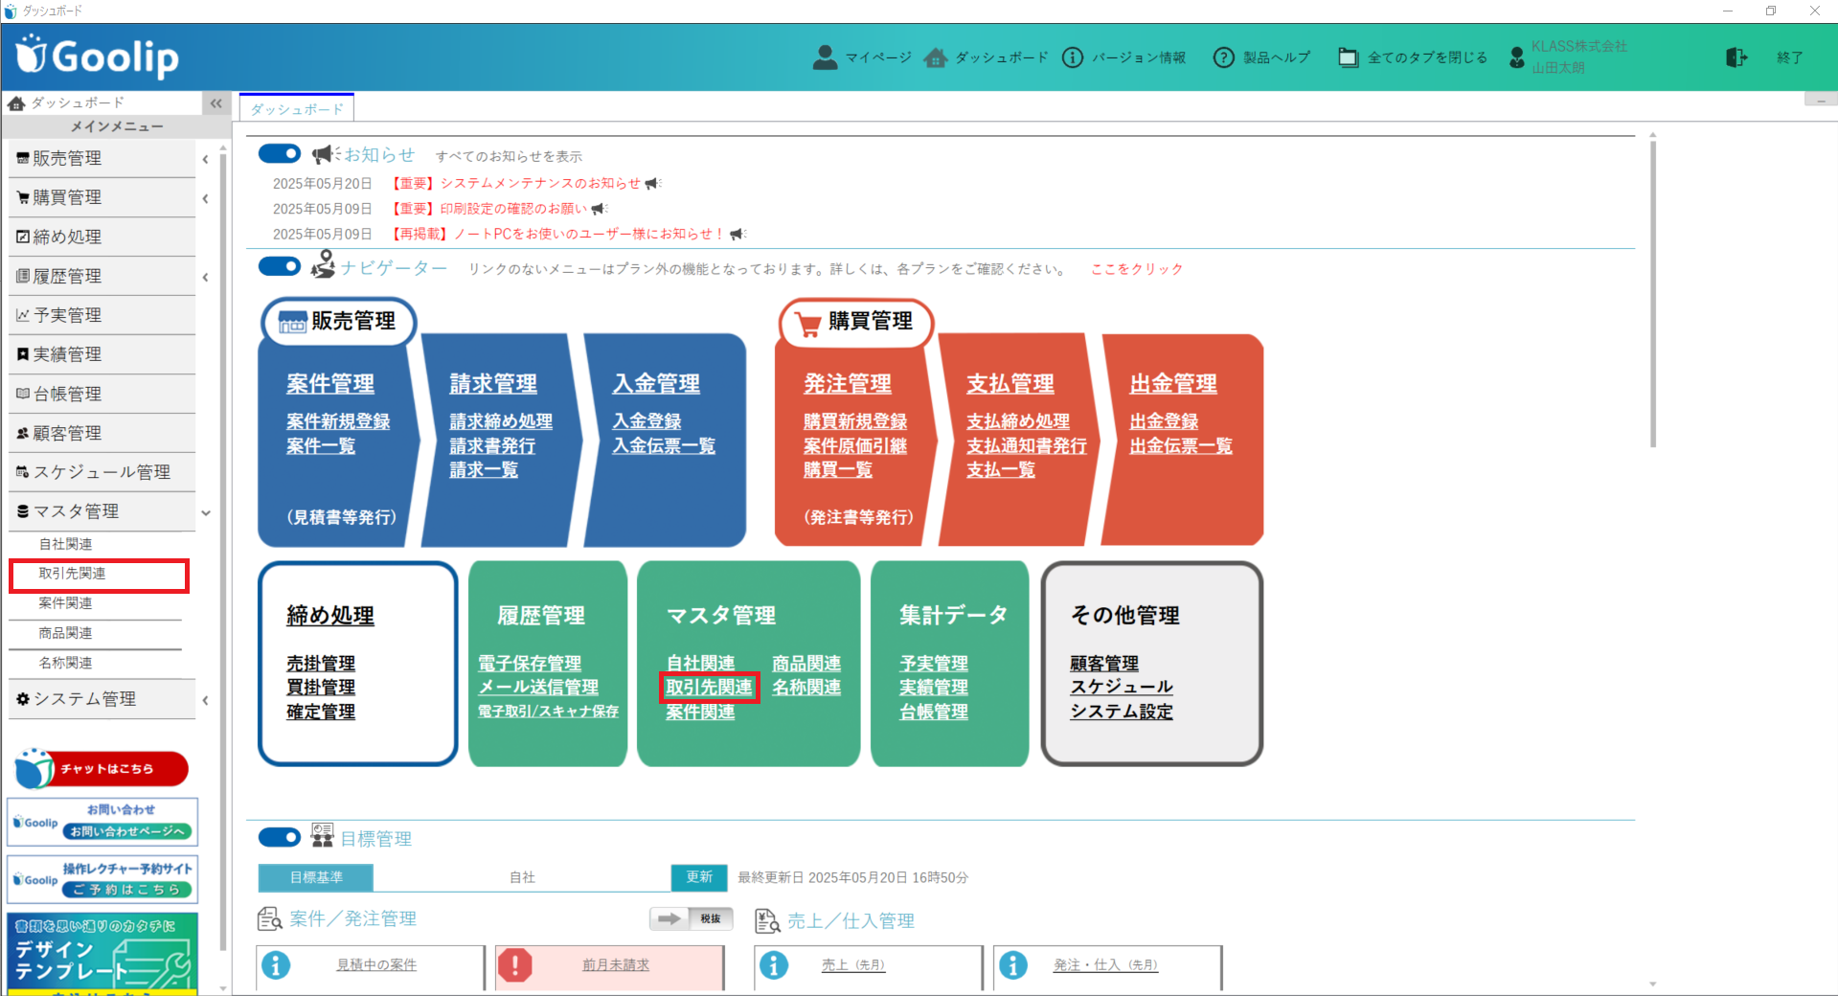Viewport: 1838px width, 996px height.
Task: Collapse sidebar with double chevron
Action: [x=216, y=103]
